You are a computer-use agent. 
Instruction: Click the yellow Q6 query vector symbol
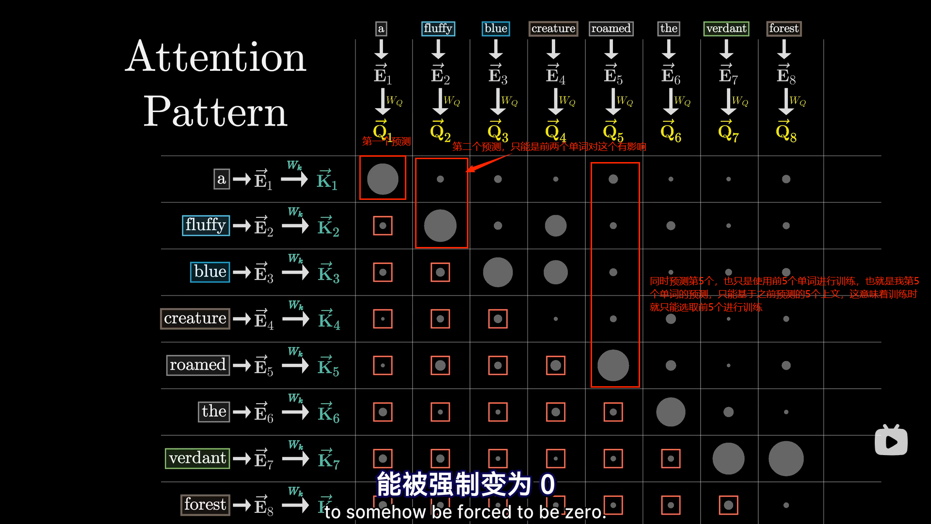click(x=671, y=131)
